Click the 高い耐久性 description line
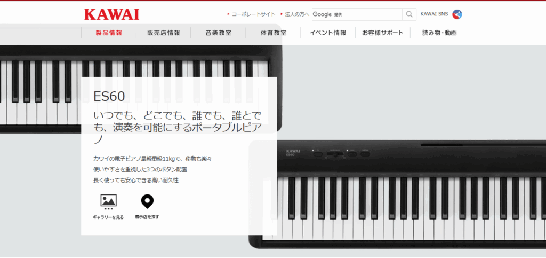Viewport: 546px width, 258px height. point(136,181)
